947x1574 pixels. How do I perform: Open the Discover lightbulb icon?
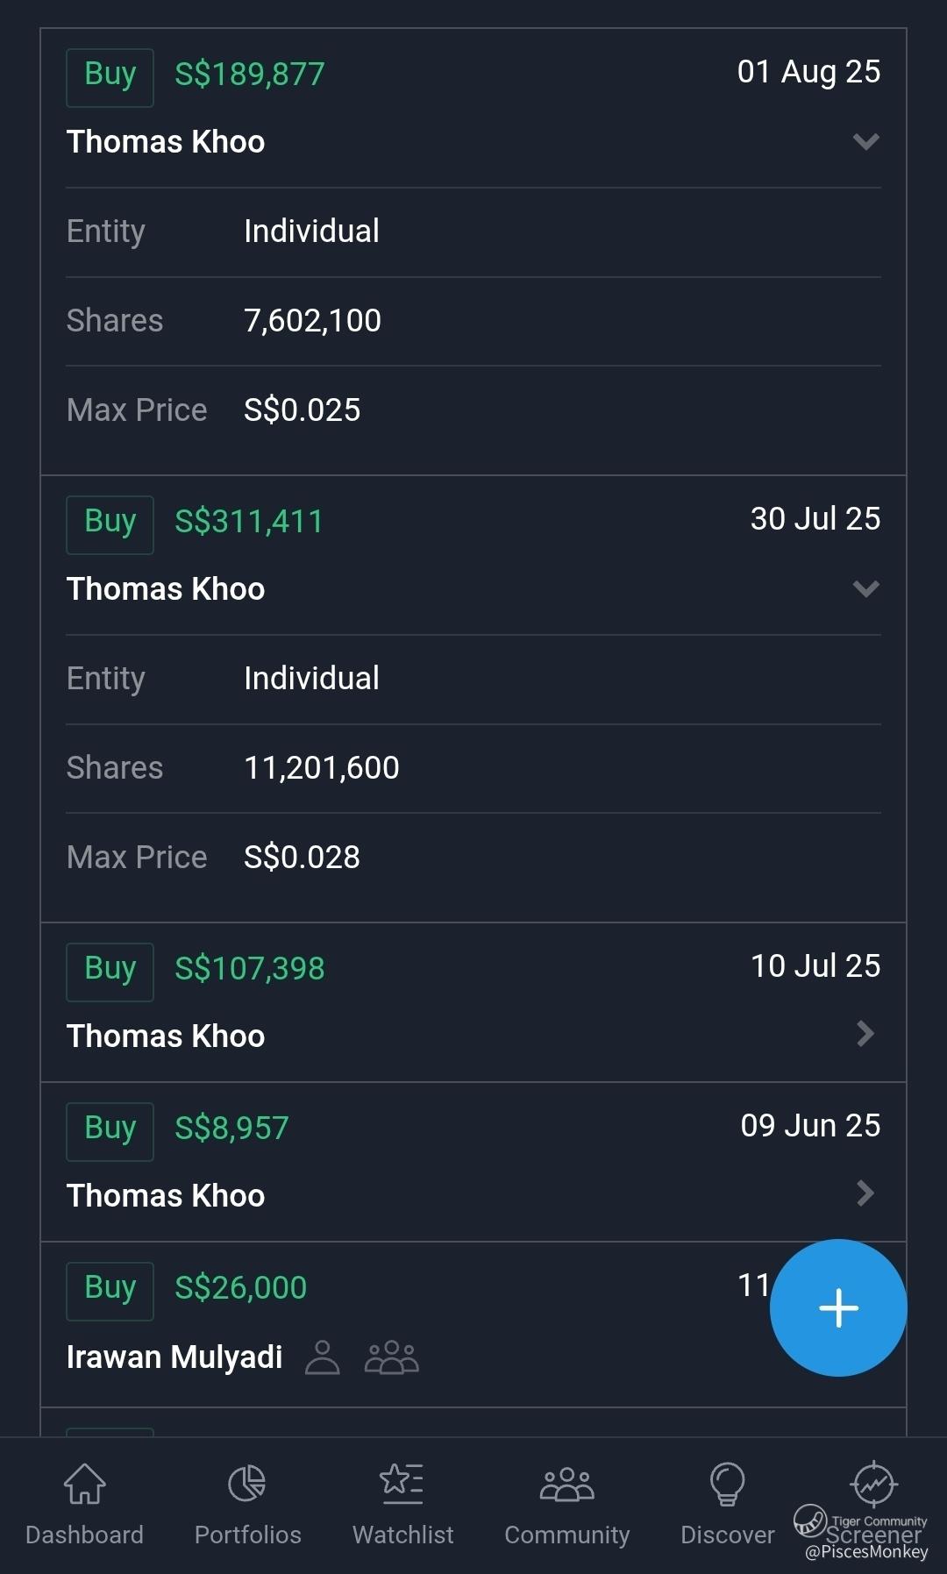point(727,1485)
